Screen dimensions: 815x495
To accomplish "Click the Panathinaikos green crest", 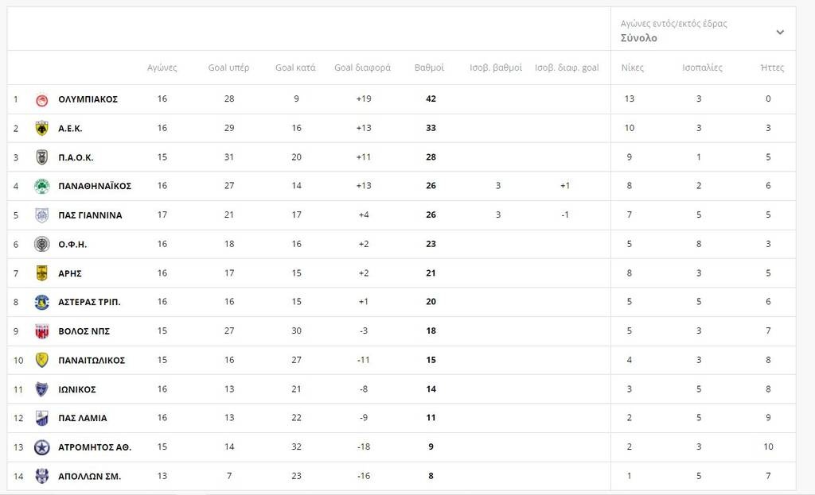I will (x=41, y=187).
